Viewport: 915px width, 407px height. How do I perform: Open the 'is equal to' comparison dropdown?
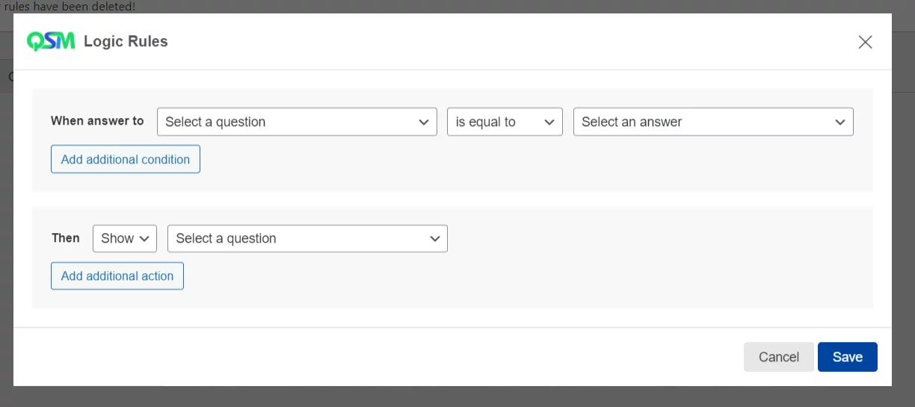click(505, 122)
